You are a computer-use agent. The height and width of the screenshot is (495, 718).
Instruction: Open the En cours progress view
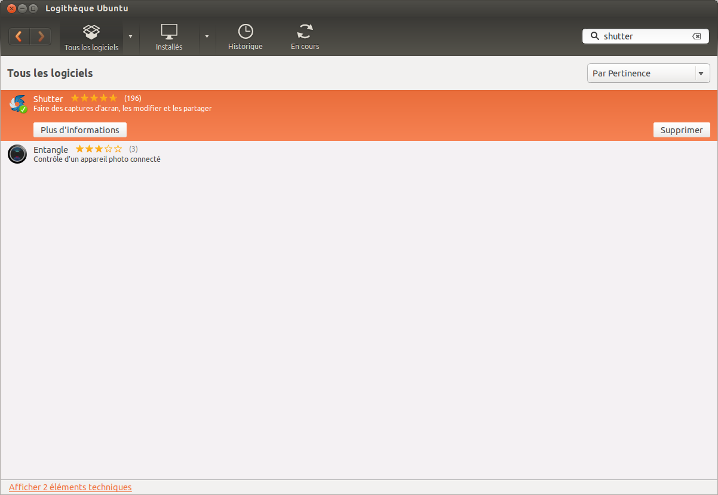tap(305, 37)
